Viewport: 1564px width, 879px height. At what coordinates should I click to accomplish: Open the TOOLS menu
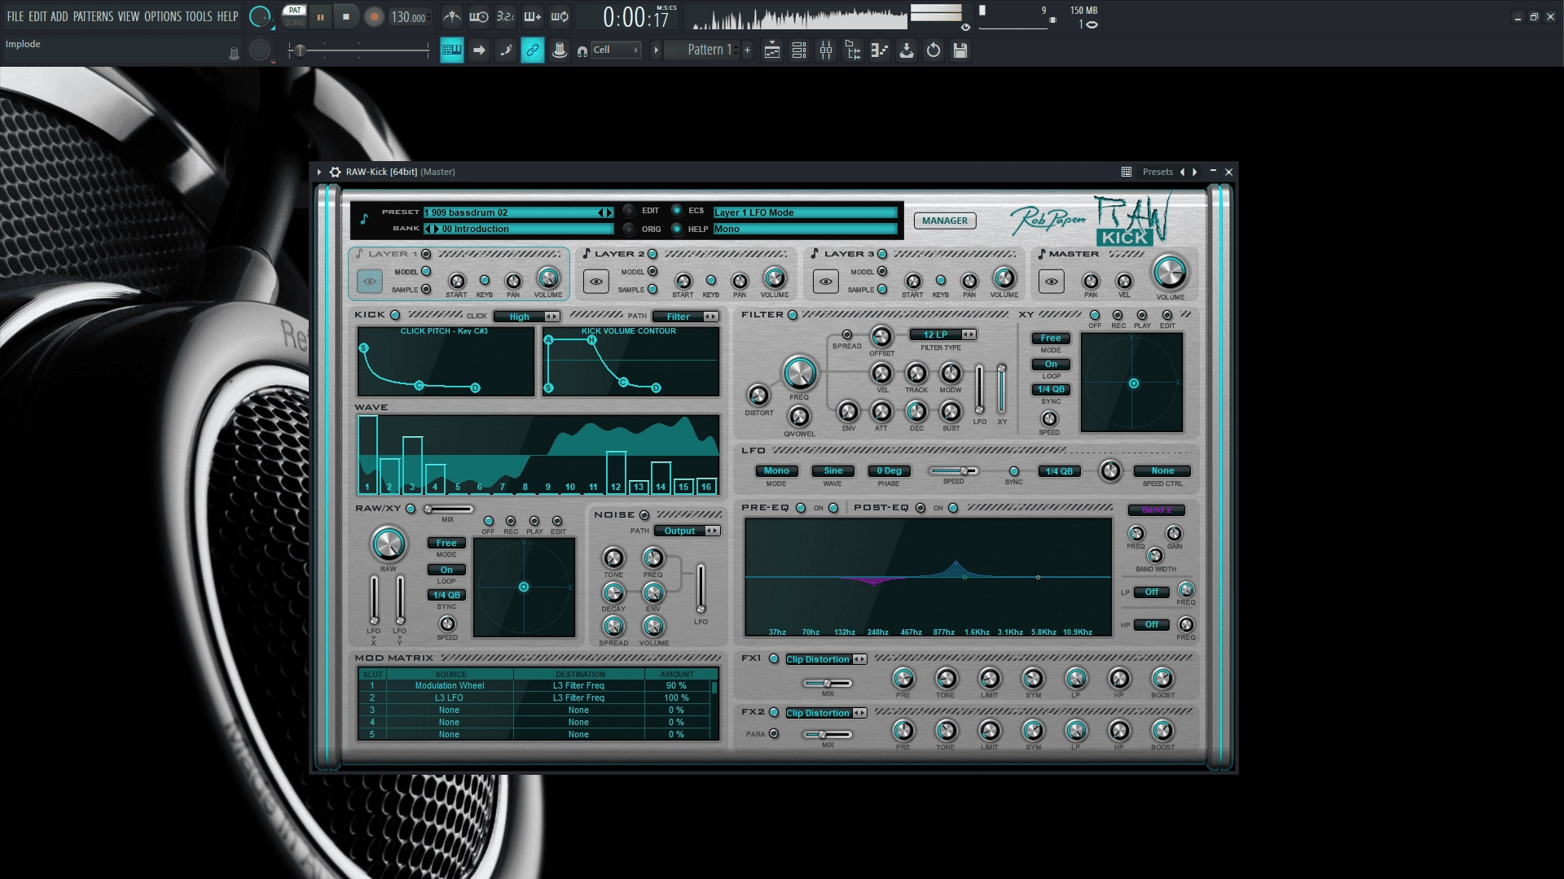pos(199,16)
